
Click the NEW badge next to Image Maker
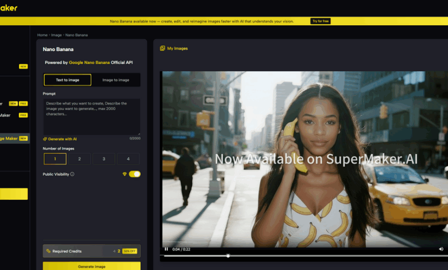coord(24,138)
